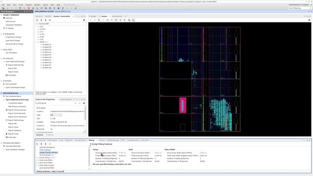The image size is (313, 176).
Task: Open the Messages tab
Action: (52, 140)
